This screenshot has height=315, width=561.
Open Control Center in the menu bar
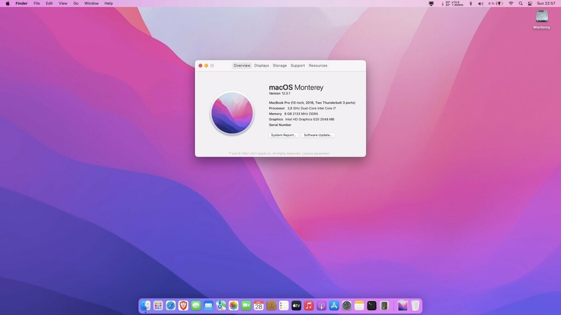coord(529,3)
